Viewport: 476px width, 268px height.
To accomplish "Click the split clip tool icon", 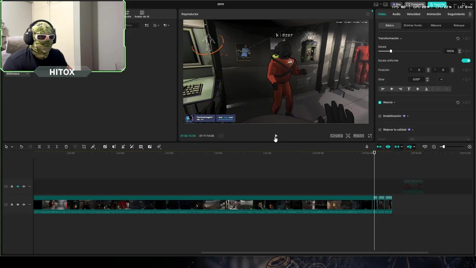I will tap(39, 147).
